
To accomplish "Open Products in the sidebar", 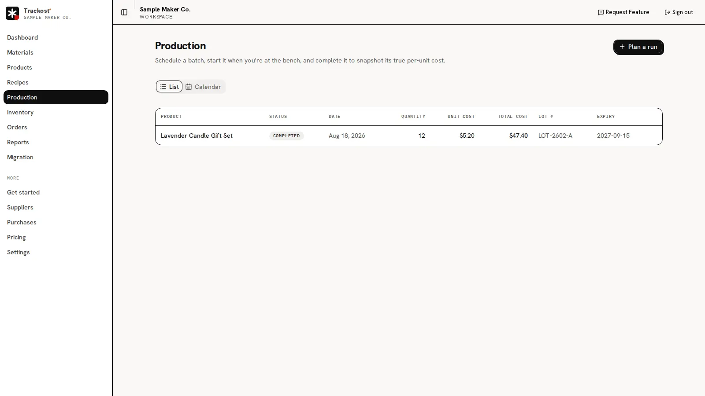I will click(56, 67).
